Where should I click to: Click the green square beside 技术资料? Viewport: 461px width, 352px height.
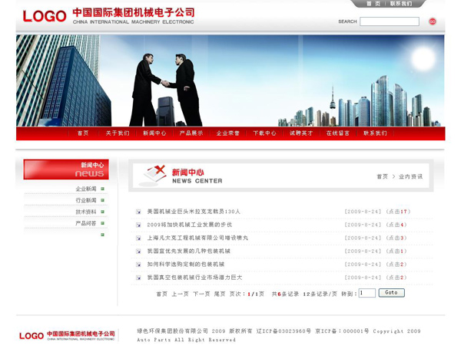[x=102, y=212]
